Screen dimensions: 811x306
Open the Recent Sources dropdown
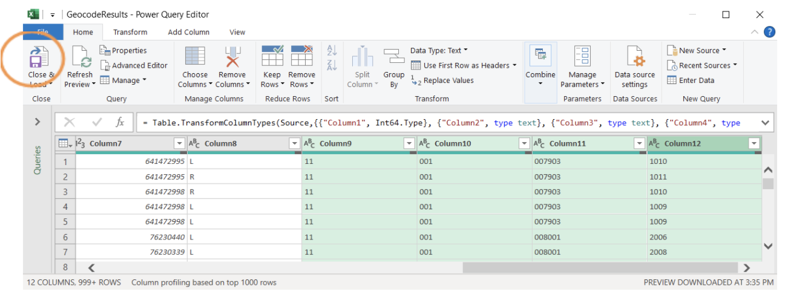click(x=702, y=65)
